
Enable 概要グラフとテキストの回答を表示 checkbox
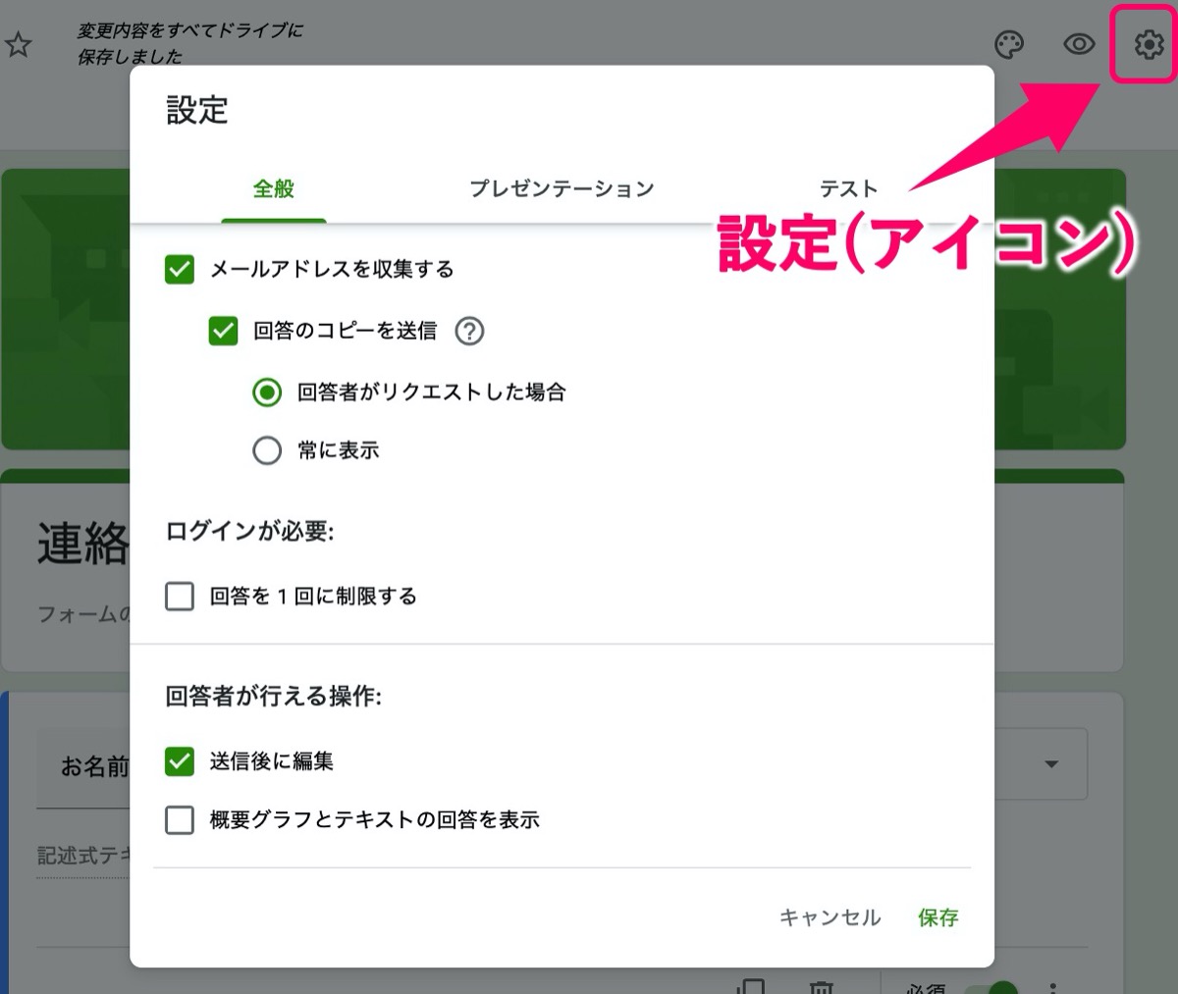pyautogui.click(x=180, y=819)
